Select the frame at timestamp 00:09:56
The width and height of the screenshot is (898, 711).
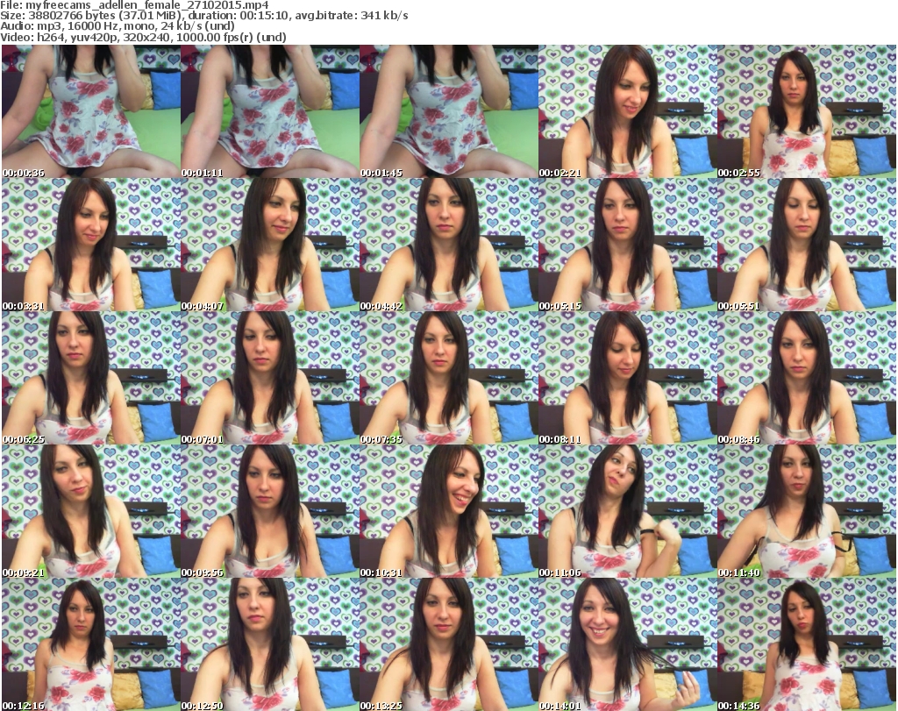(x=270, y=511)
